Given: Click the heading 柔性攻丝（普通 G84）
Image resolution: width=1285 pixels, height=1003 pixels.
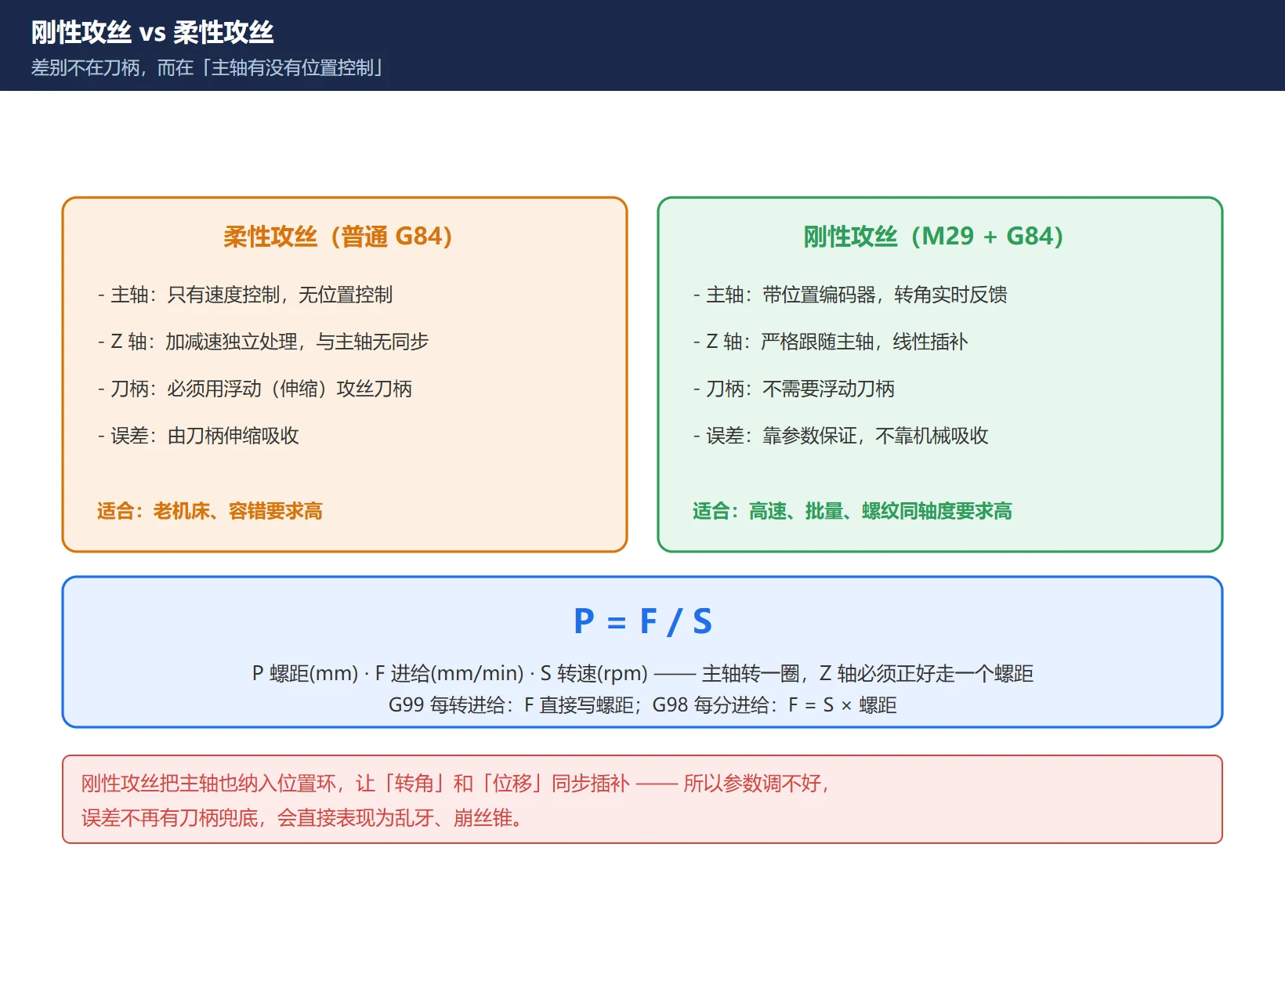Looking at the screenshot, I should click(338, 236).
